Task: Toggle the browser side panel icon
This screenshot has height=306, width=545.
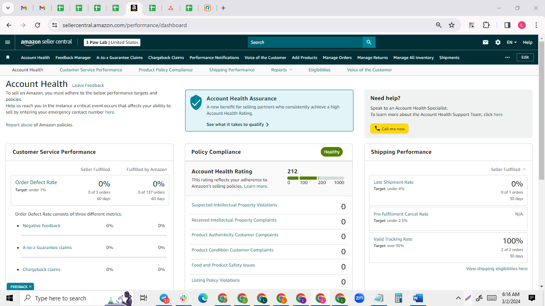Action: tap(507, 25)
